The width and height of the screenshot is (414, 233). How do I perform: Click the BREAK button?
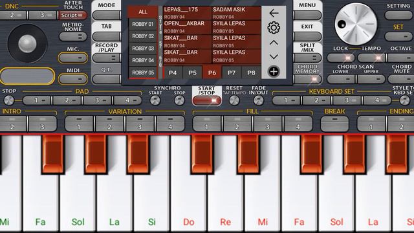[x=334, y=124]
